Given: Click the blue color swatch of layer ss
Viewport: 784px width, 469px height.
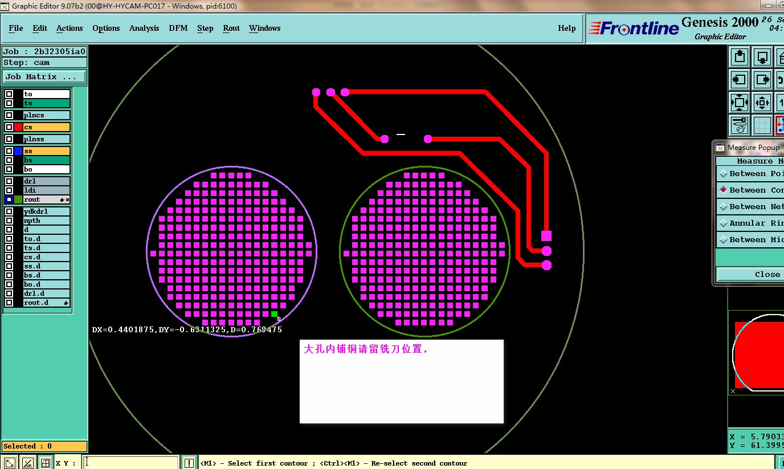Looking at the screenshot, I should 18,151.
